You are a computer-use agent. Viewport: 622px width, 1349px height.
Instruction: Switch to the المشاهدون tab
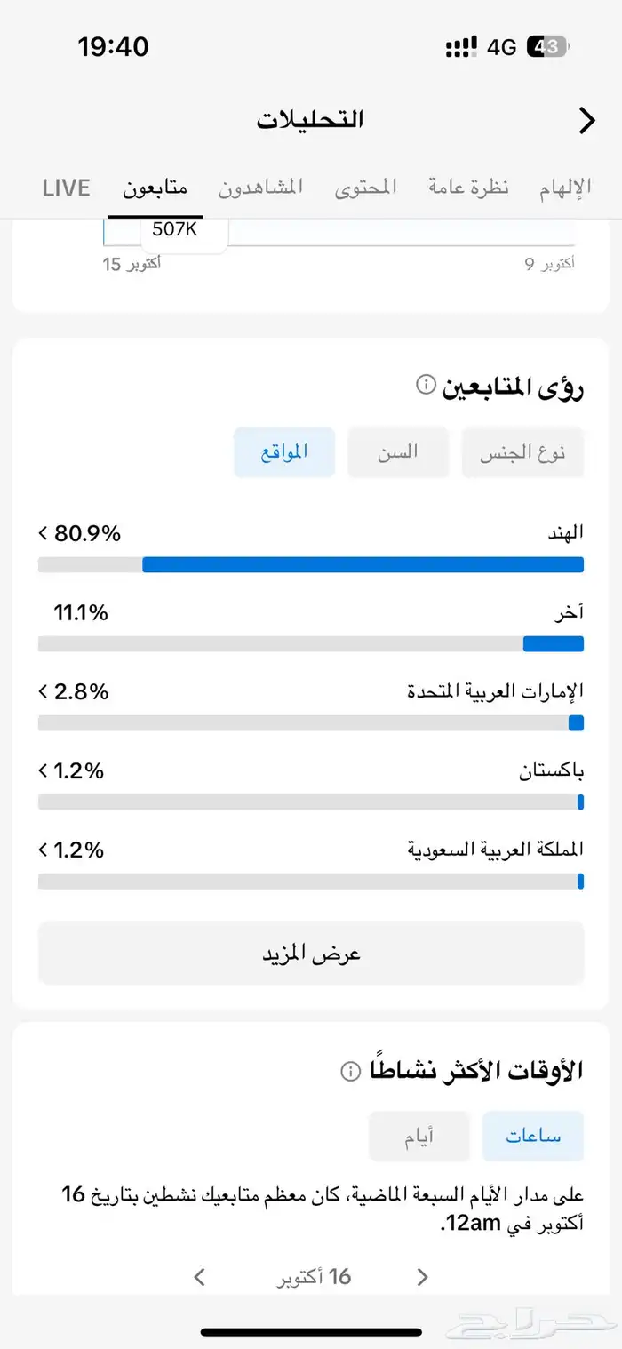pyautogui.click(x=260, y=188)
